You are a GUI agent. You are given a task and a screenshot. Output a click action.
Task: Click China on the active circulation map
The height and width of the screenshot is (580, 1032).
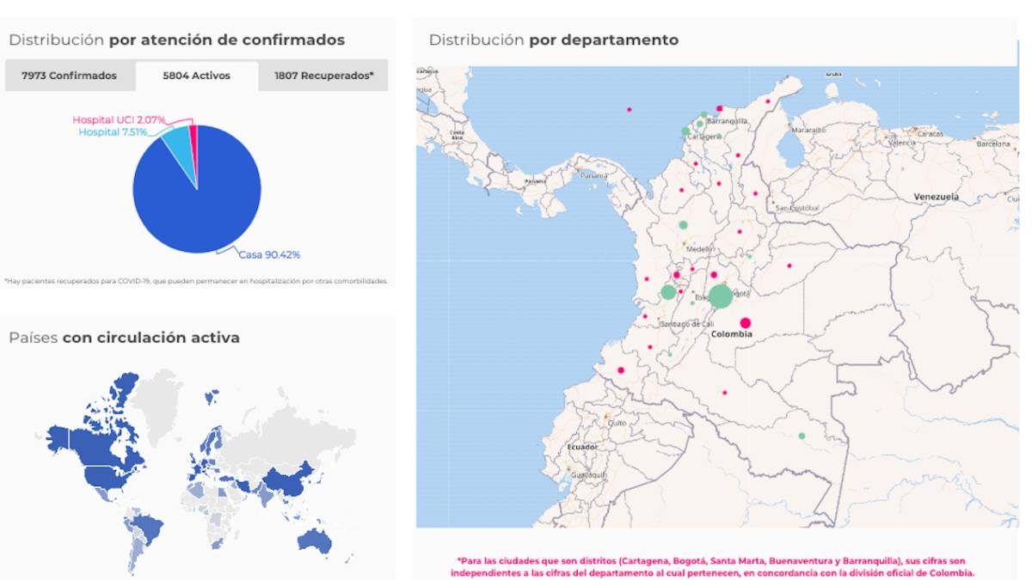point(288,481)
